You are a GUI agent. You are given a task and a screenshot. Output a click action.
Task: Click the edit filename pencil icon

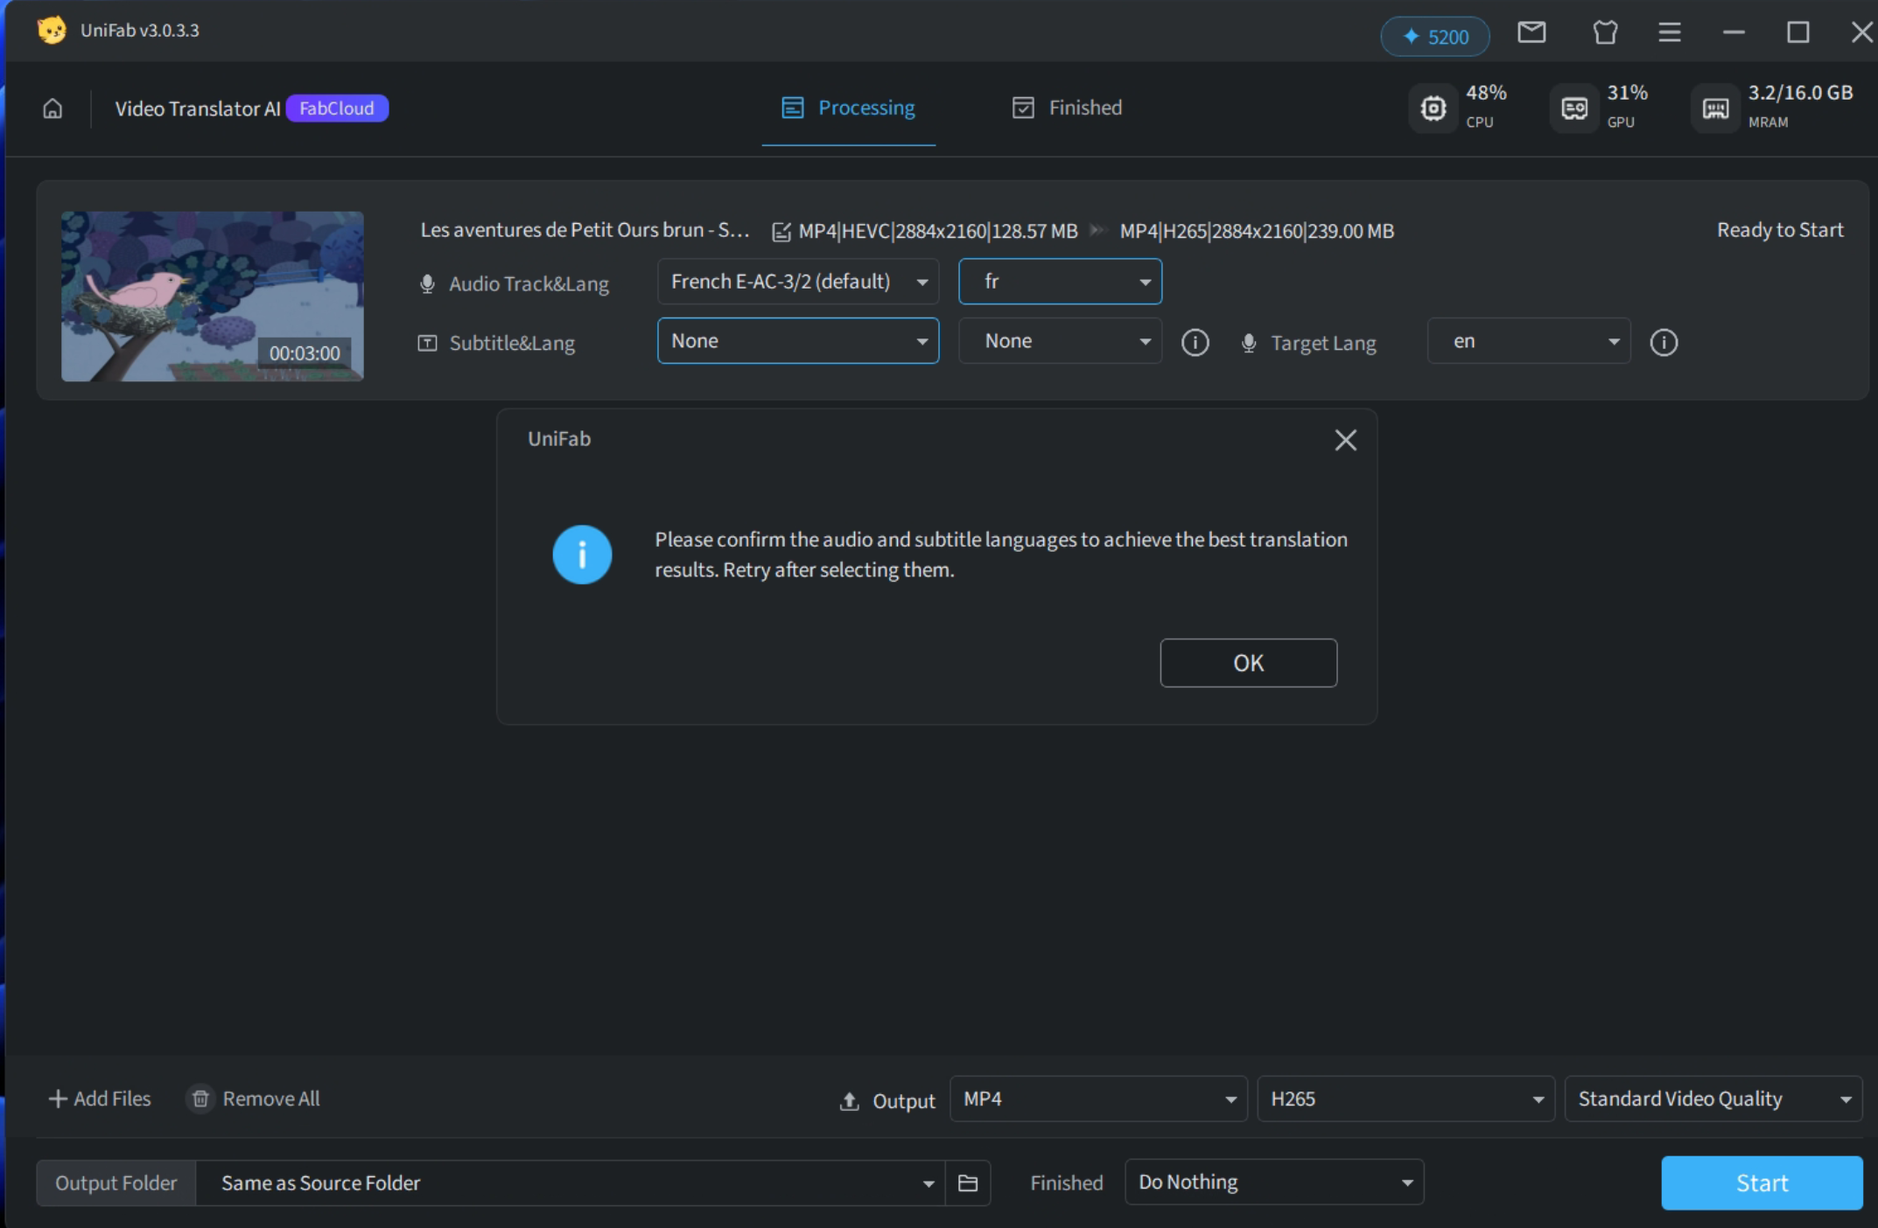781,232
